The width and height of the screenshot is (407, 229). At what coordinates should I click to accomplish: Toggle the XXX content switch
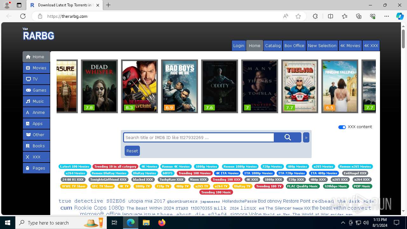pos(342,127)
